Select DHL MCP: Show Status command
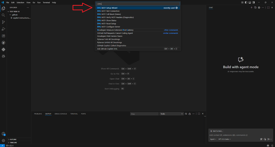This screenshot has height=147, width=275. (138, 20)
